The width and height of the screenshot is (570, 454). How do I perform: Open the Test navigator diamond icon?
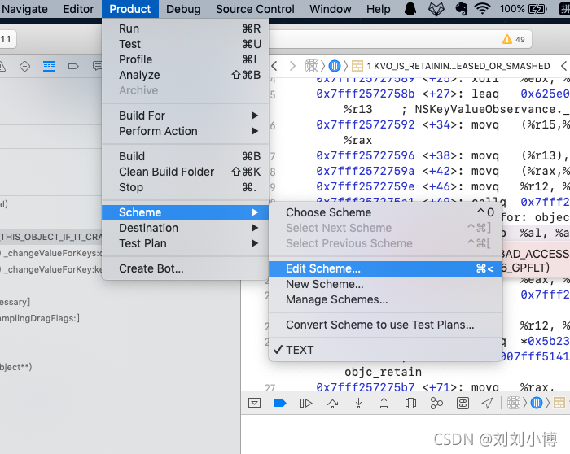(24, 67)
